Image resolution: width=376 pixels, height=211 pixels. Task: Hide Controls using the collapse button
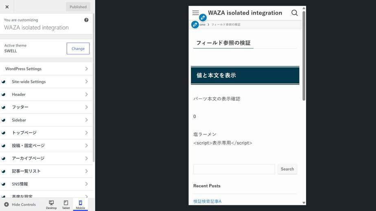click(20, 205)
